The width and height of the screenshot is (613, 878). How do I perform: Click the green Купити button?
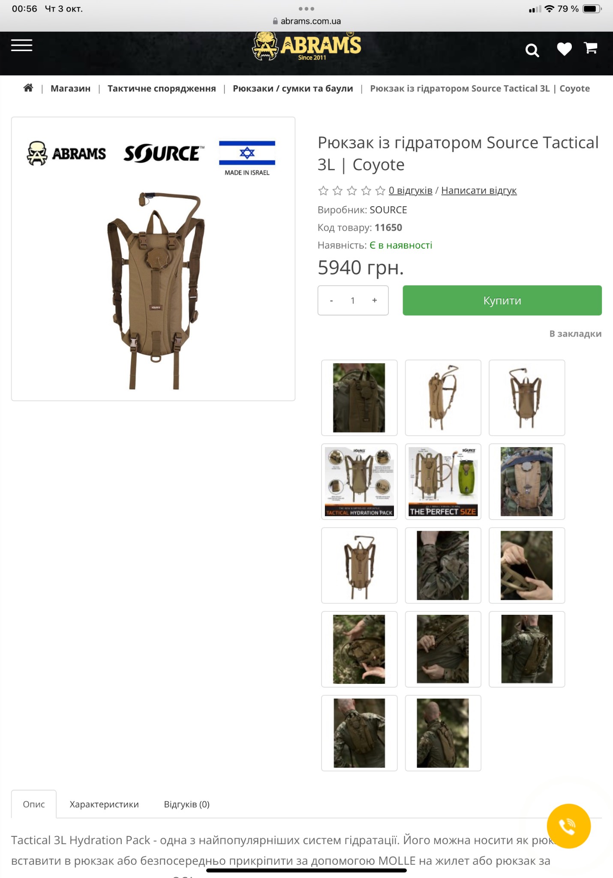(502, 301)
